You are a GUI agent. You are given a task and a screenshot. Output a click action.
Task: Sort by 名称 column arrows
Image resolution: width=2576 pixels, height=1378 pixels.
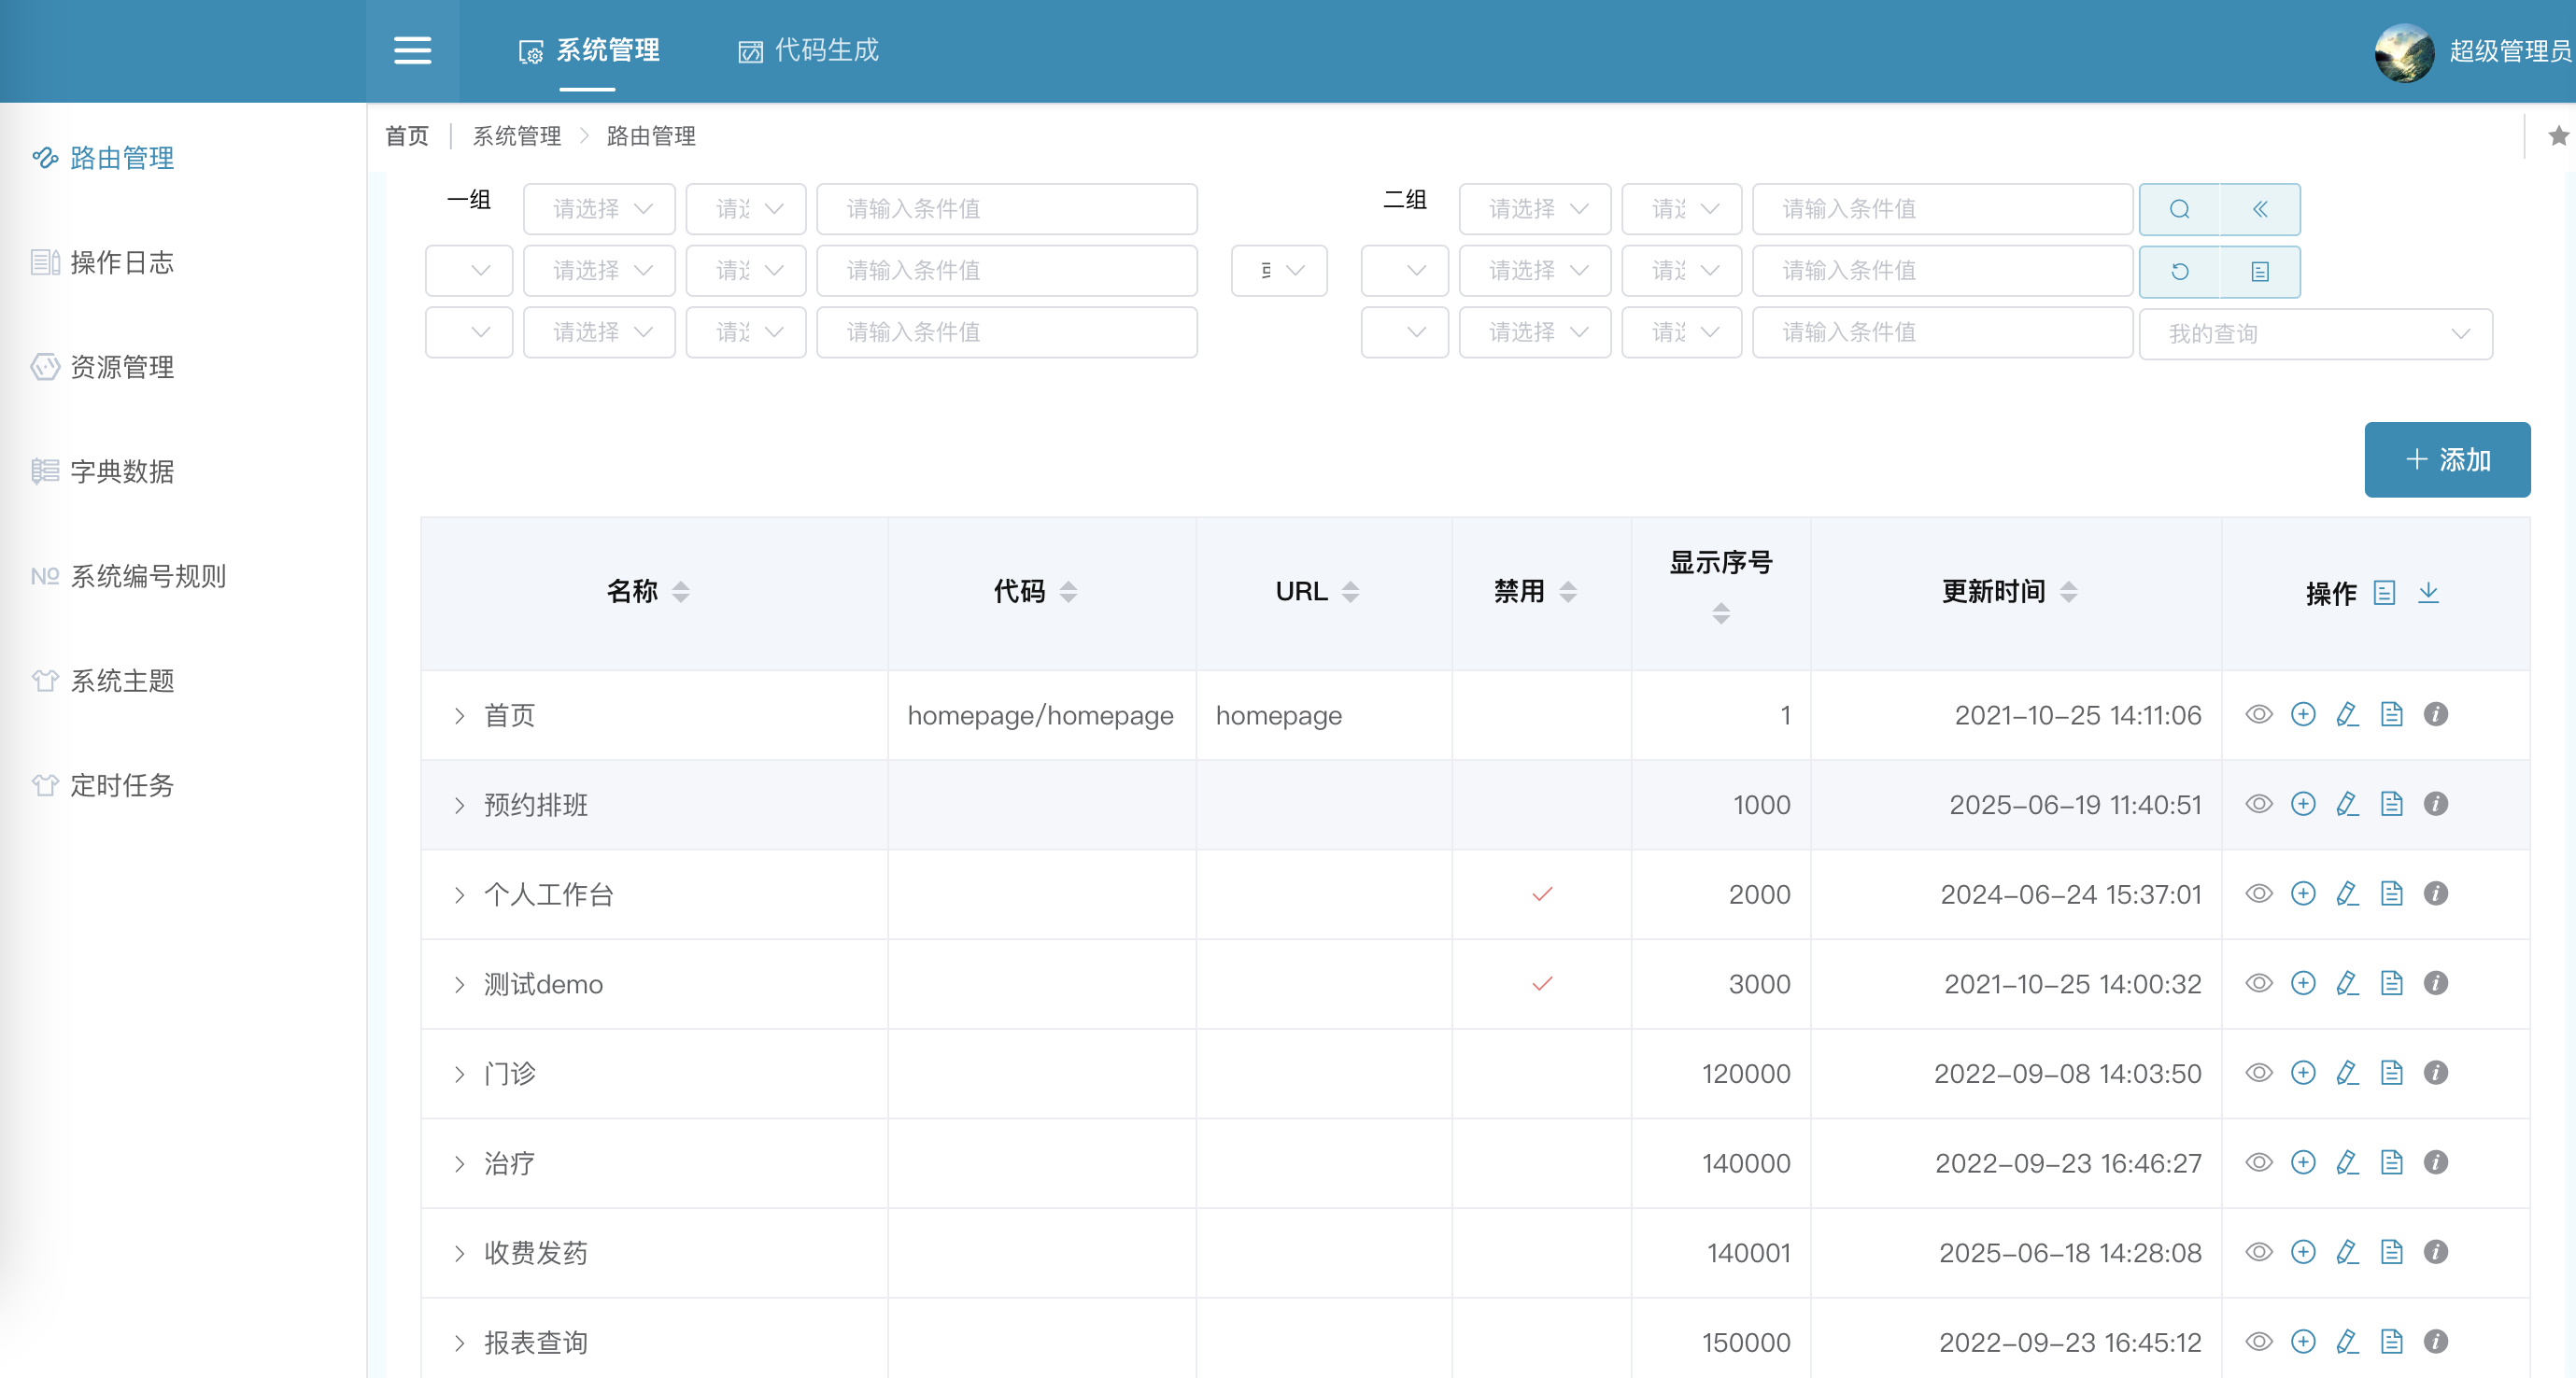pos(681,592)
